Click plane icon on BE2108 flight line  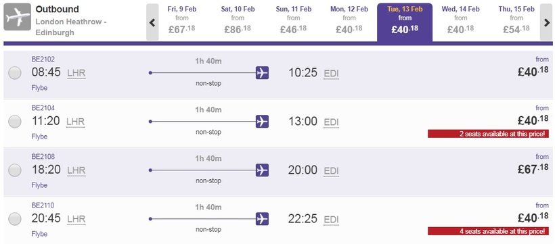coord(262,170)
